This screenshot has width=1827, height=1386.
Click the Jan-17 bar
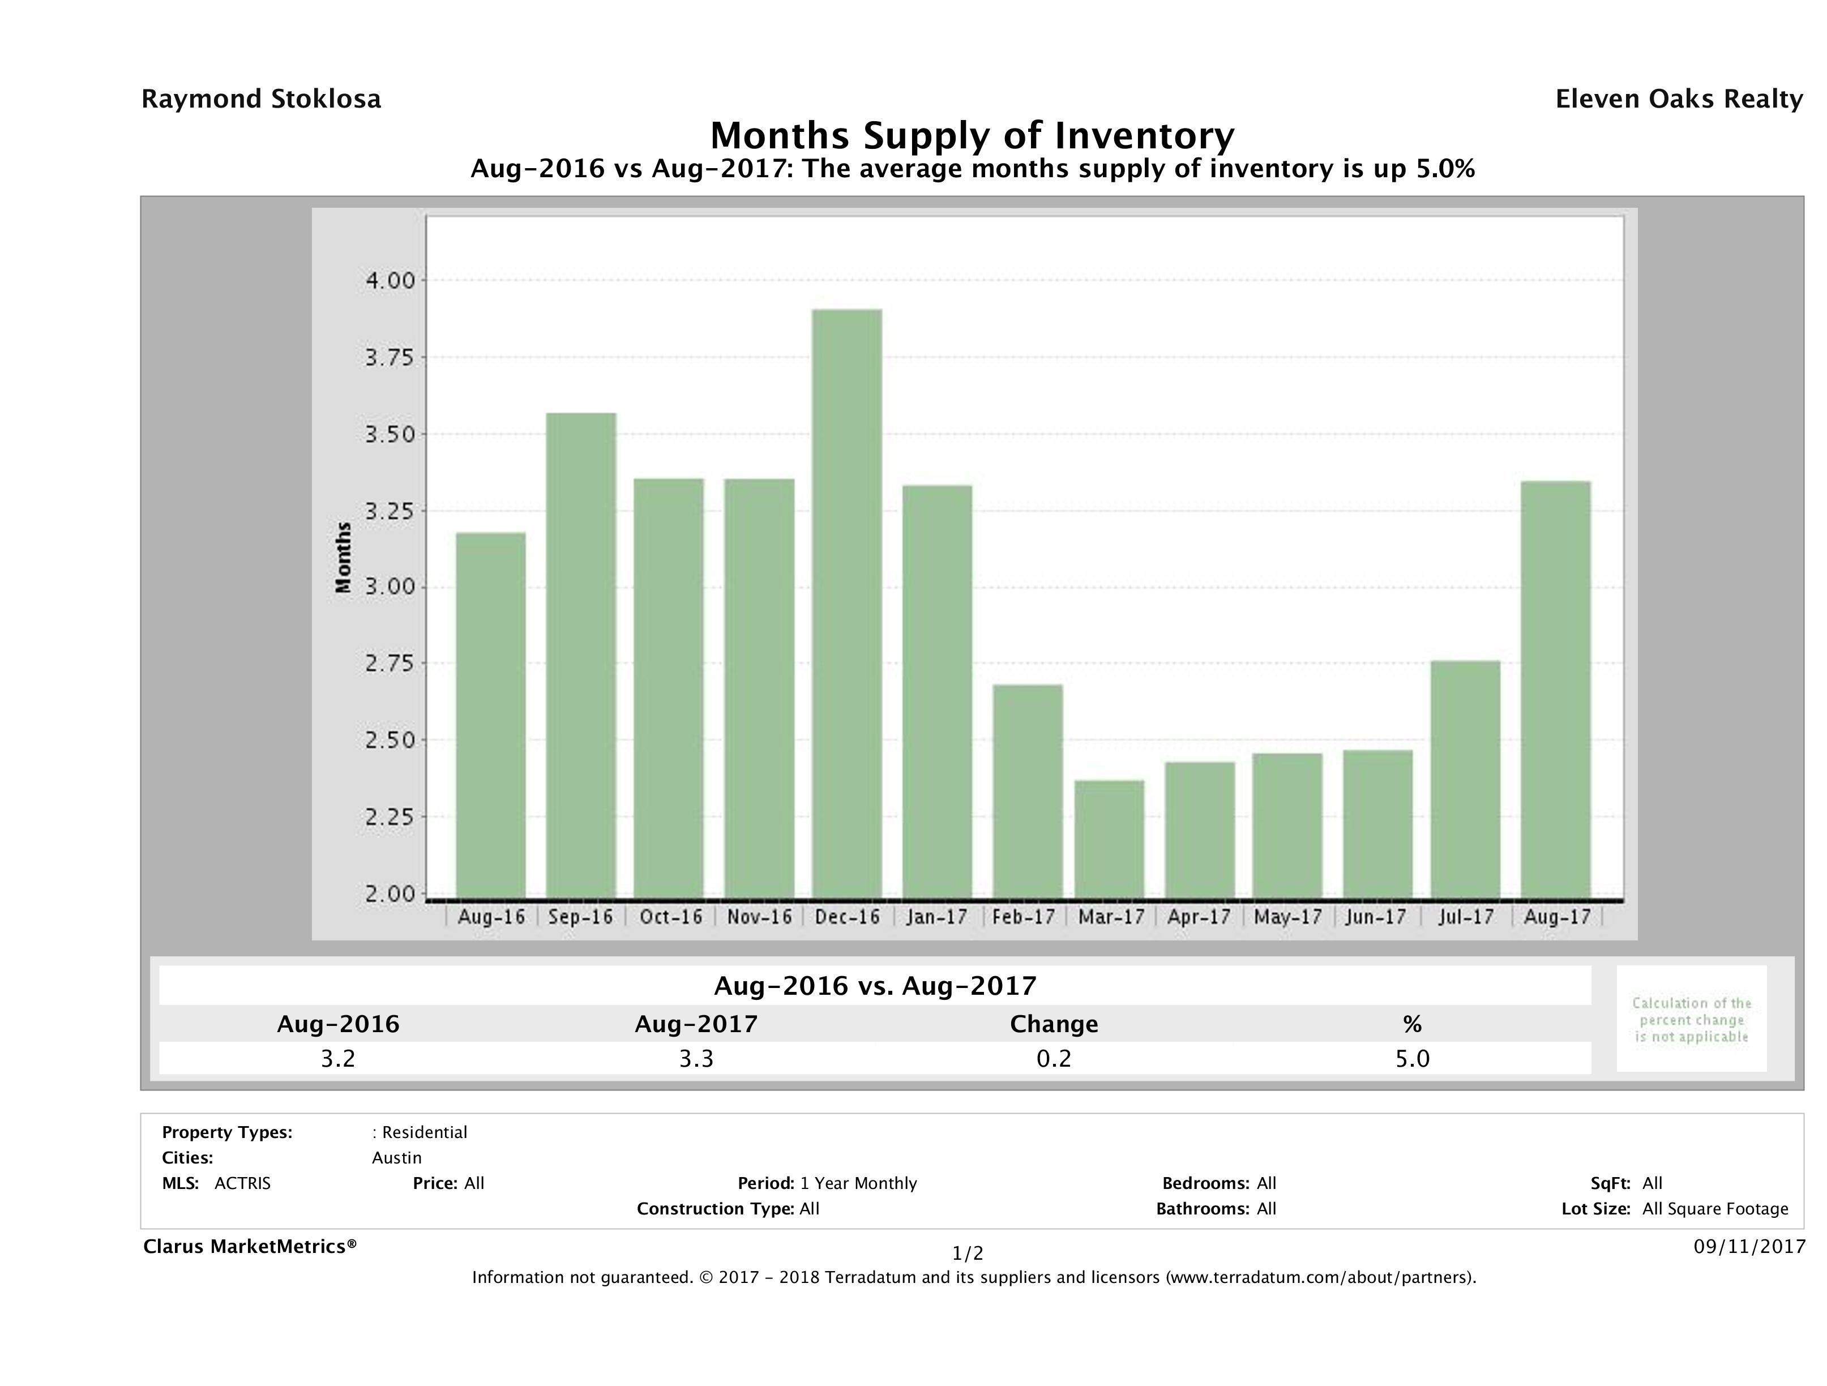point(936,691)
